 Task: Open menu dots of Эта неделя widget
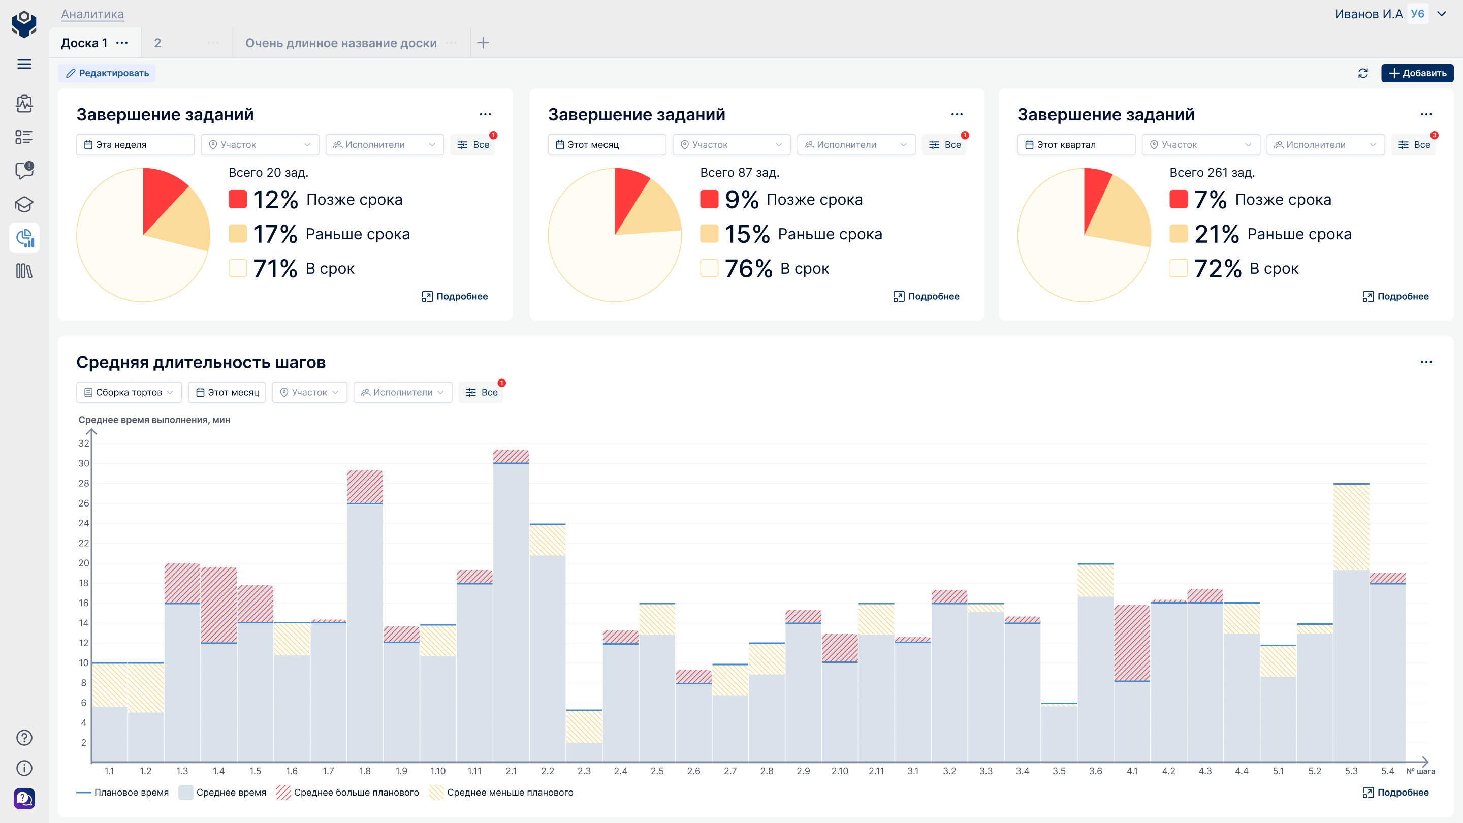tap(485, 114)
